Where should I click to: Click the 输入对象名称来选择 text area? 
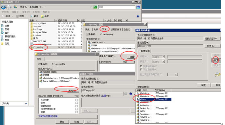click(108, 103)
